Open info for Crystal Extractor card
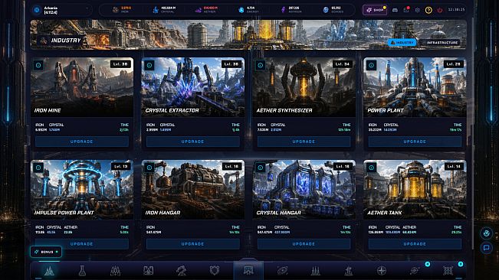 [x=149, y=65]
